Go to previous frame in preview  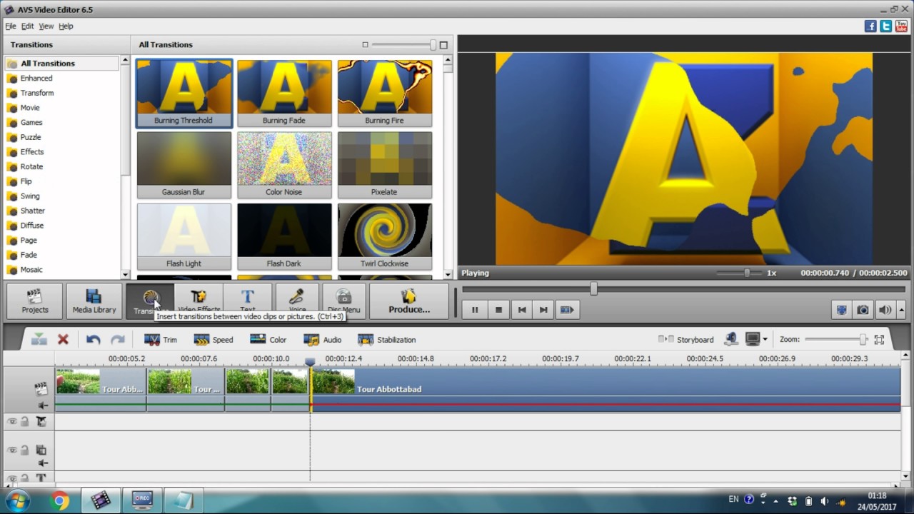click(x=522, y=310)
